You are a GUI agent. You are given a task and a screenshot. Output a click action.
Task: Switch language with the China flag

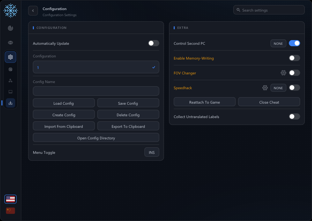[x=10, y=211]
